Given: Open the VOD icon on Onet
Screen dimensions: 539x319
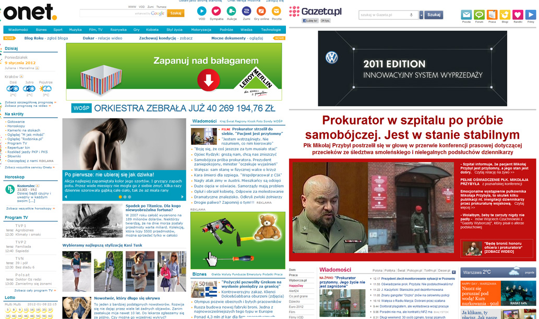Looking at the screenshot, I should [x=202, y=11].
